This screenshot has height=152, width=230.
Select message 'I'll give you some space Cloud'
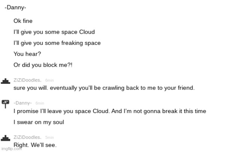pos(54,32)
